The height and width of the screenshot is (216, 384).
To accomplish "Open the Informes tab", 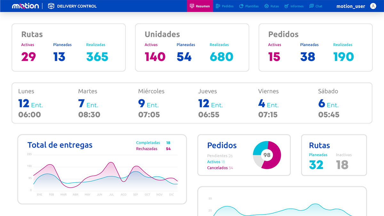I will coord(297,6).
